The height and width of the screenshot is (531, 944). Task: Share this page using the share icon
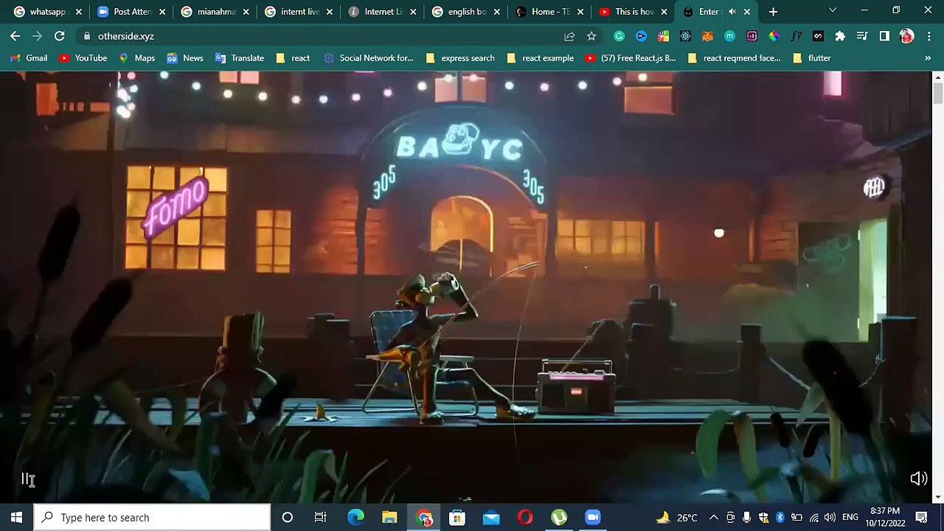click(x=569, y=36)
